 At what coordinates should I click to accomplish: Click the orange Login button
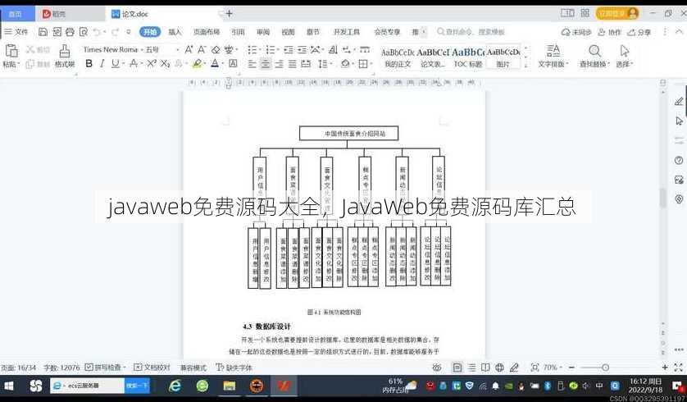point(616,13)
